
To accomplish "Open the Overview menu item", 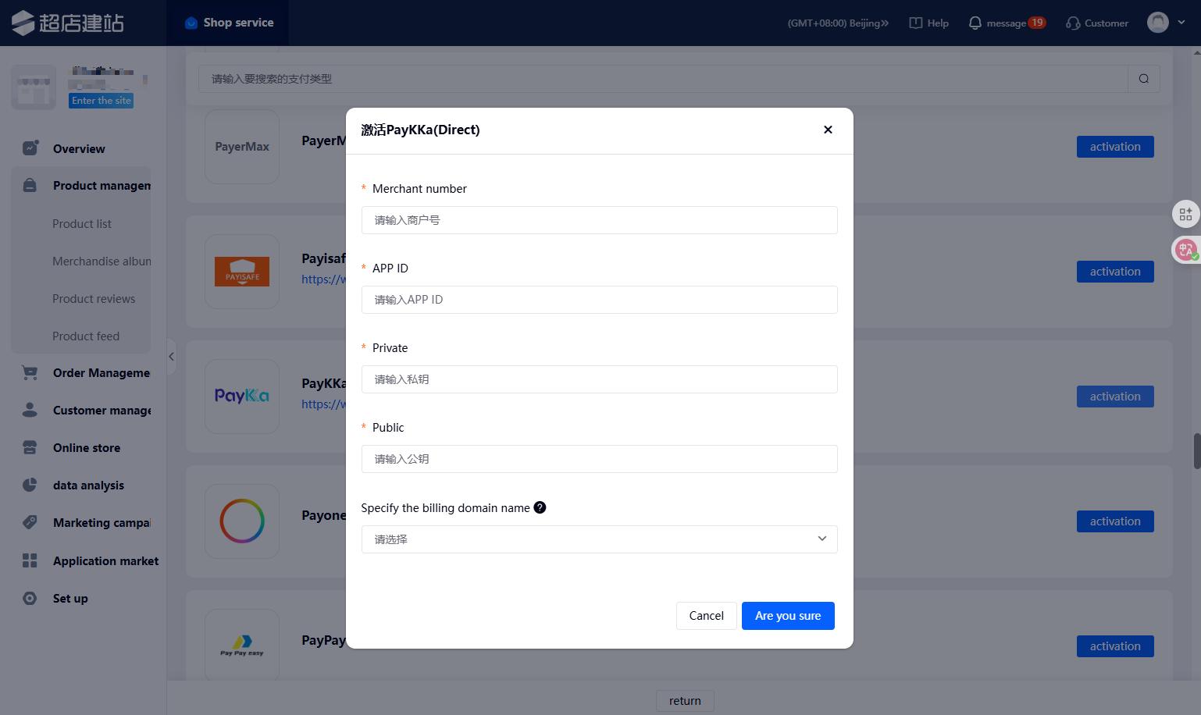I will pos(78,149).
